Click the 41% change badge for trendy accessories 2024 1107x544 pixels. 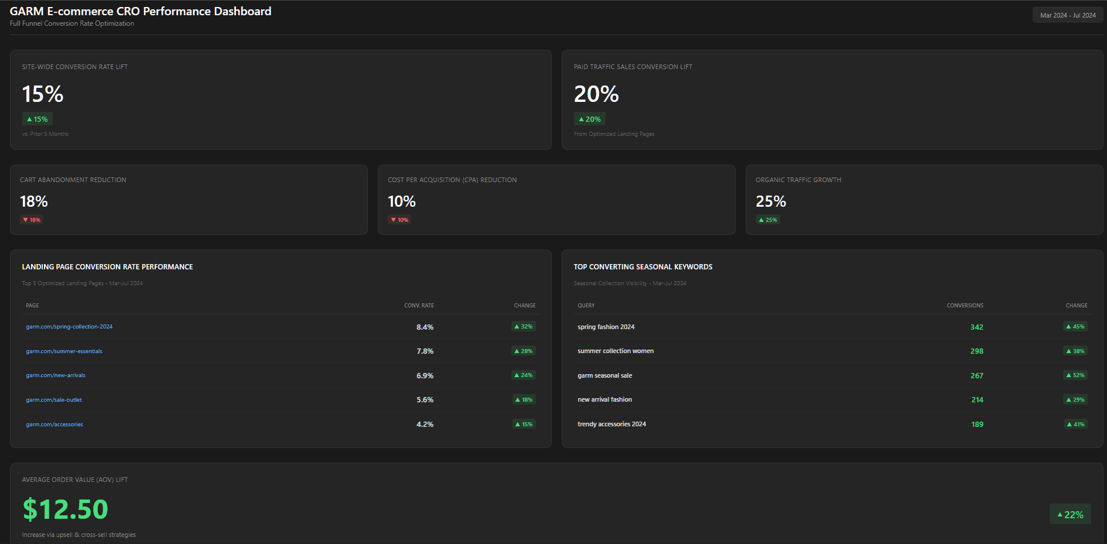click(x=1075, y=425)
